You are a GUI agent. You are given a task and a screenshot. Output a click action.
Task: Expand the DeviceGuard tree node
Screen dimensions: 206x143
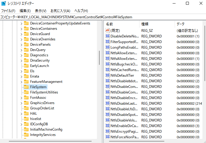pos(21,34)
